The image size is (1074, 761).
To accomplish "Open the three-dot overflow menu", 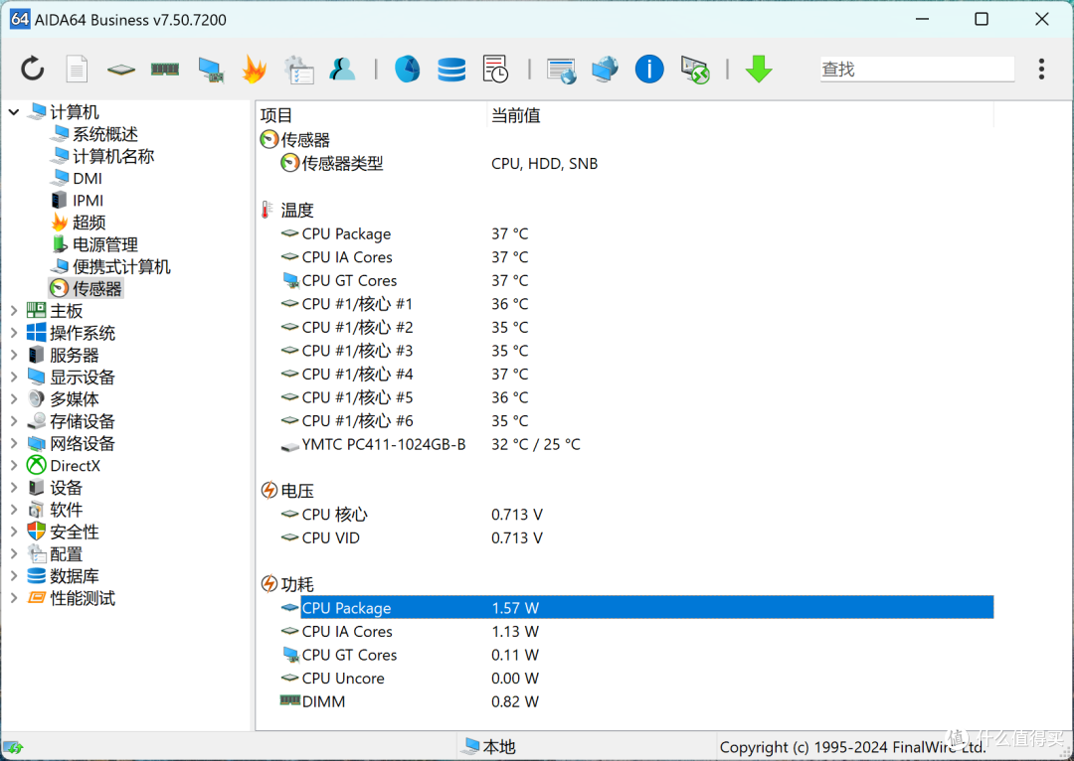I will tap(1041, 70).
